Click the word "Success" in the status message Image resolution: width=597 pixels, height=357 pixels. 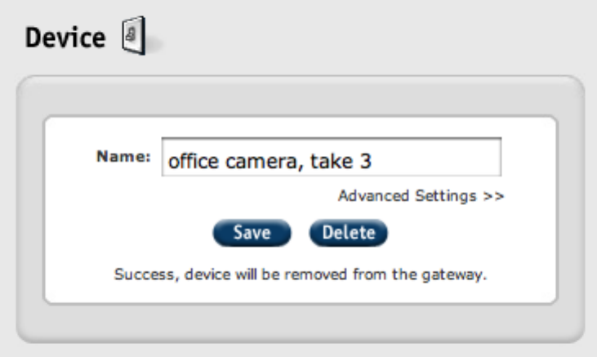coord(138,274)
